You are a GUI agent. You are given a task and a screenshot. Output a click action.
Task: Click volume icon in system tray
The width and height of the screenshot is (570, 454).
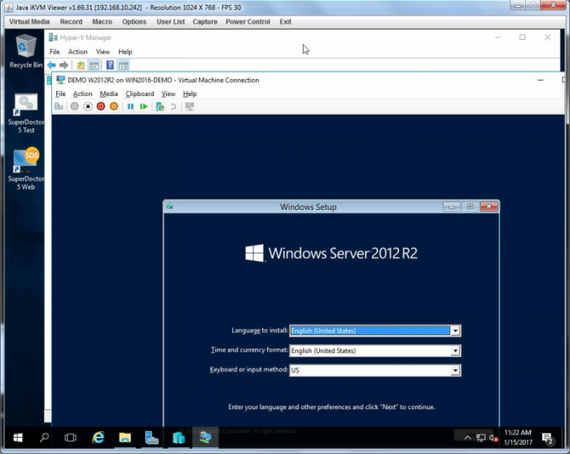pos(493,438)
